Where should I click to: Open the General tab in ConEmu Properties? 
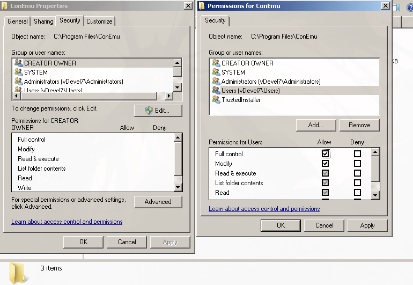17,21
